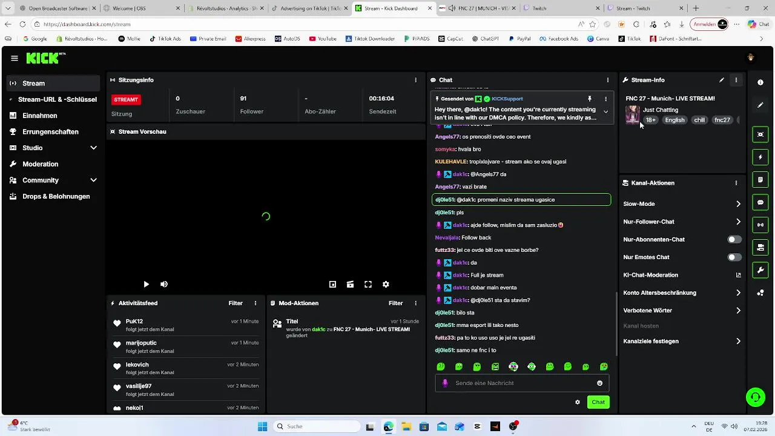Click the bubbles icon in the right sidebar

tap(760, 293)
